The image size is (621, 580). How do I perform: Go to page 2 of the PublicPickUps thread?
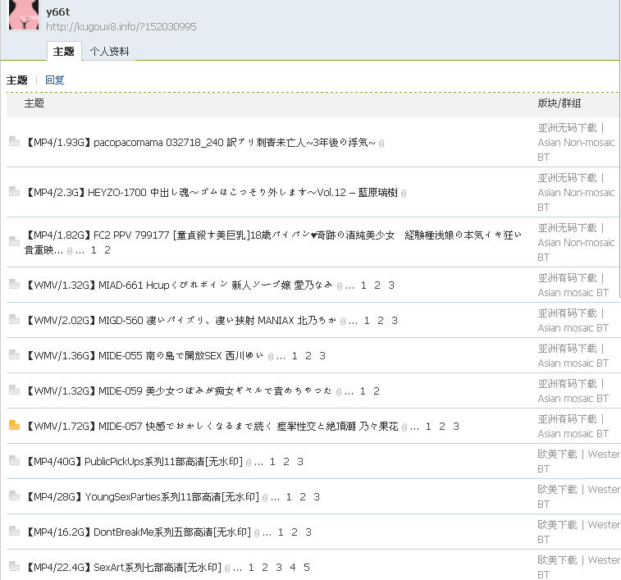point(286,461)
